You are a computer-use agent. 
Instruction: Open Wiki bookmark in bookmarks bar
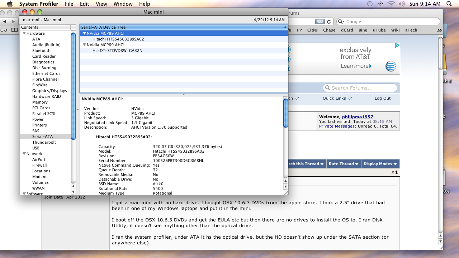[x=395, y=30]
